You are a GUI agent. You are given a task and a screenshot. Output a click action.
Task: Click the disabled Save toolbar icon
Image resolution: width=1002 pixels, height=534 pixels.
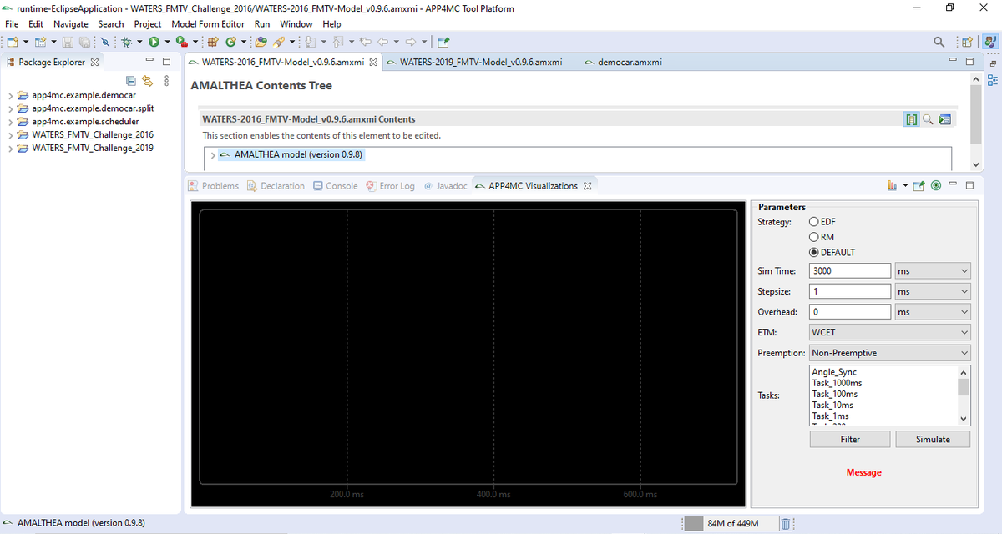tap(68, 42)
